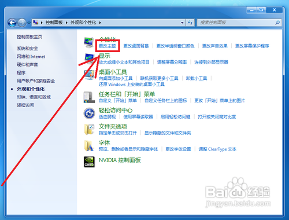Expand the arrow after 外观和个性化 in breadcrumb
This screenshot has width=289, height=220.
point(100,23)
